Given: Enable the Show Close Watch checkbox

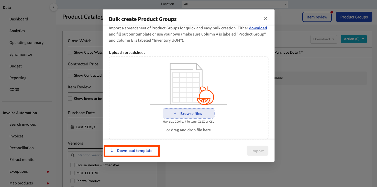Looking at the screenshot, I should click(70, 52).
